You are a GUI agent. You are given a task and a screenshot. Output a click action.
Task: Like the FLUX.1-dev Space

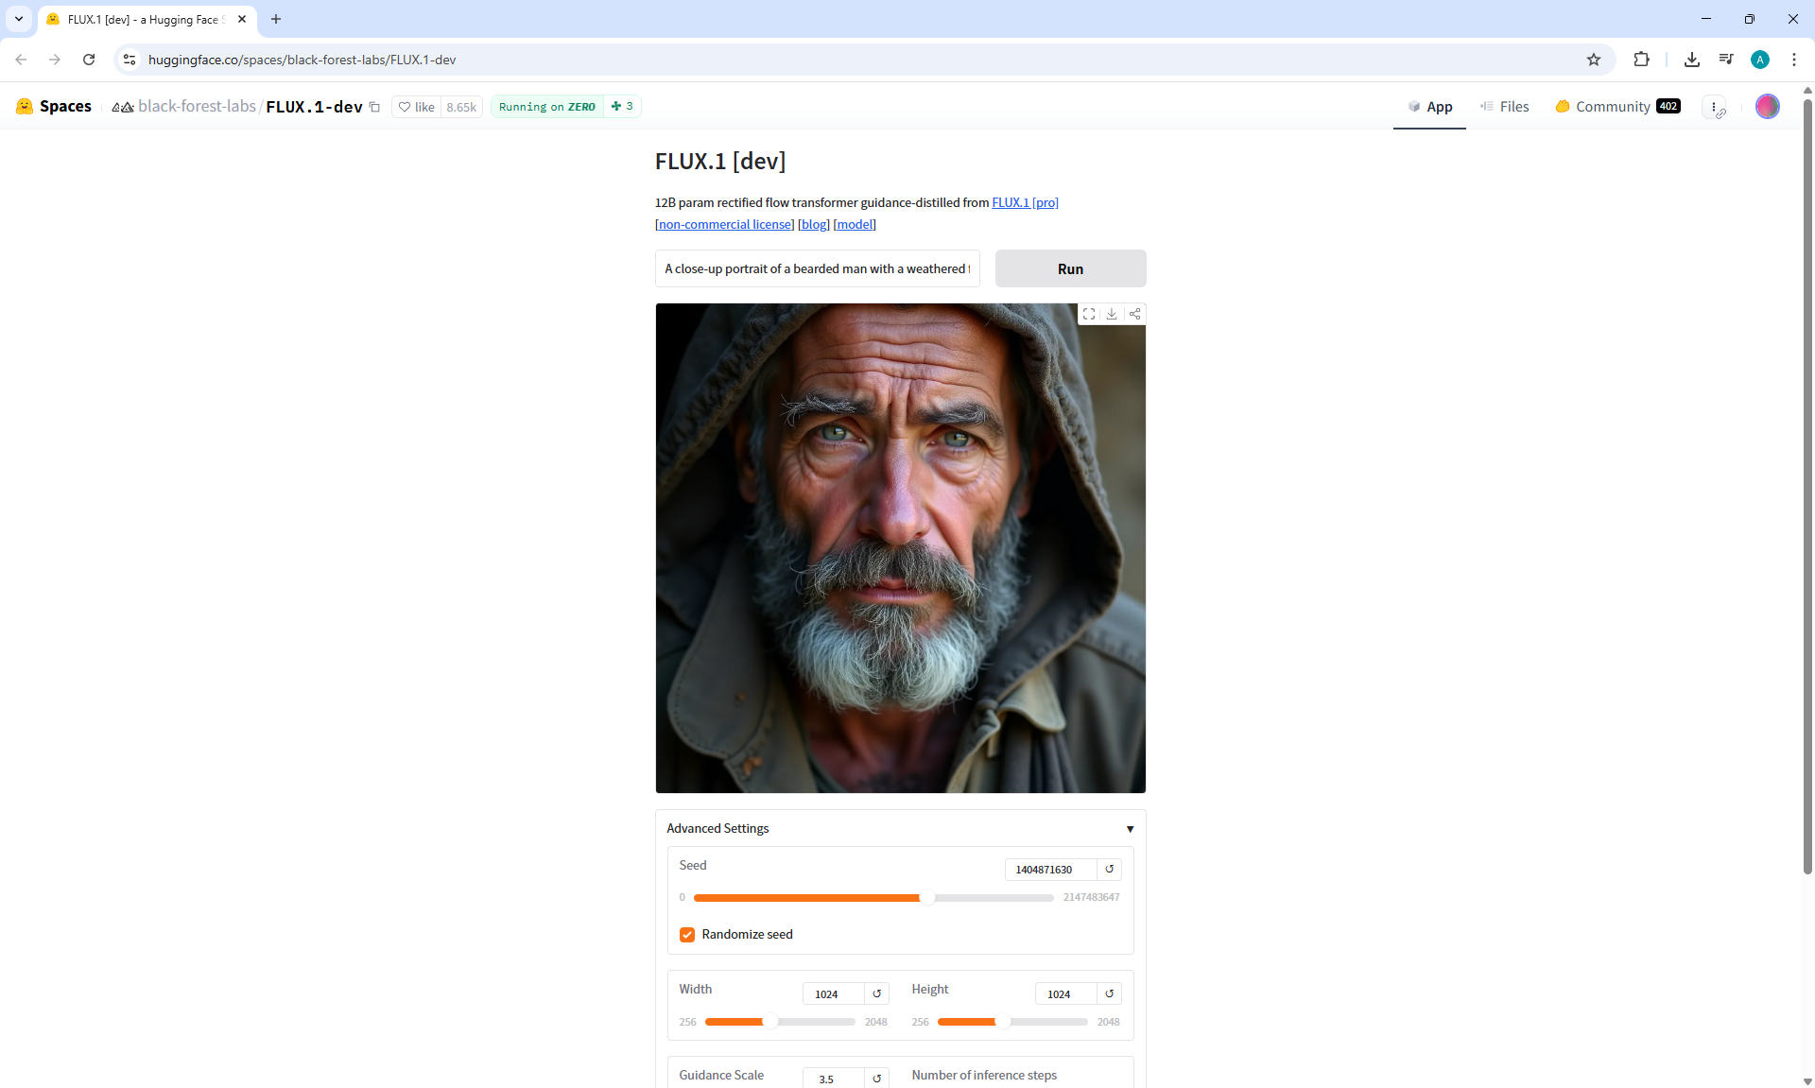point(417,107)
